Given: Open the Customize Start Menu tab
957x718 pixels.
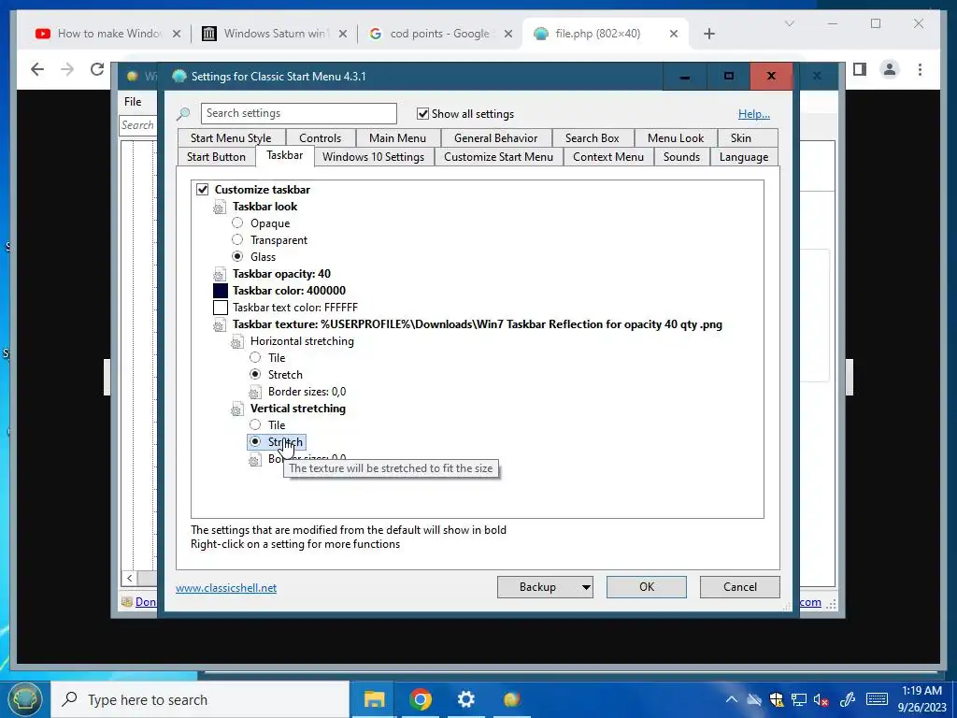Looking at the screenshot, I should (498, 157).
